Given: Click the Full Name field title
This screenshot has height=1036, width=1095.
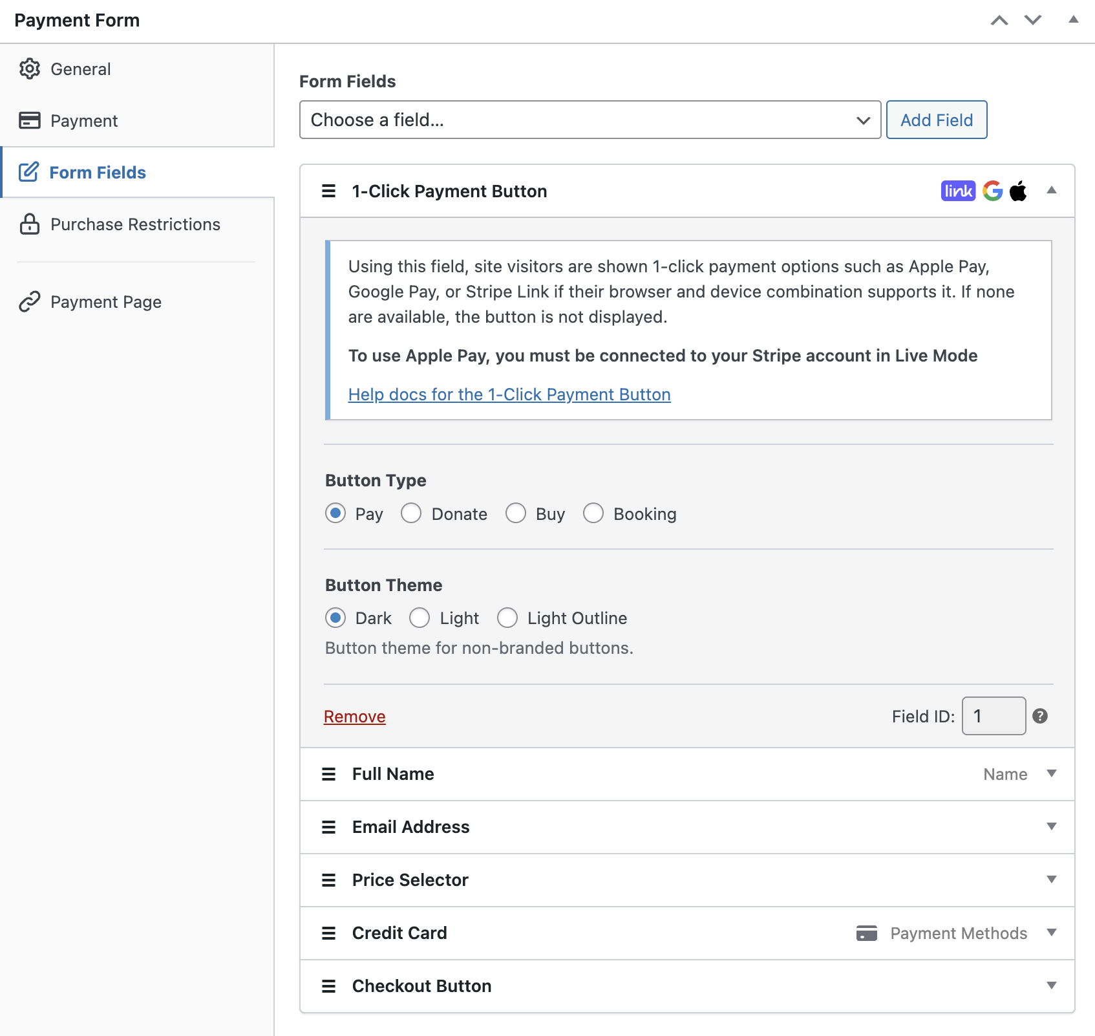Looking at the screenshot, I should coord(393,774).
